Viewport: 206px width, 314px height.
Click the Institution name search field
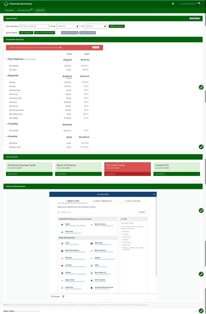point(96,212)
